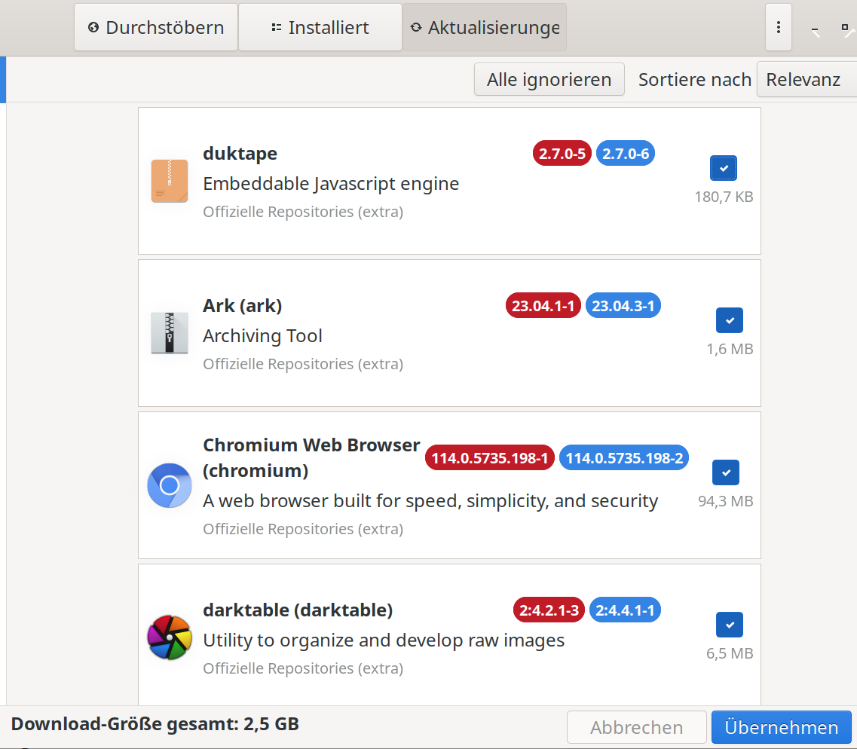The image size is (857, 749).
Task: Click the darktable colorful aperture icon
Action: click(x=169, y=637)
